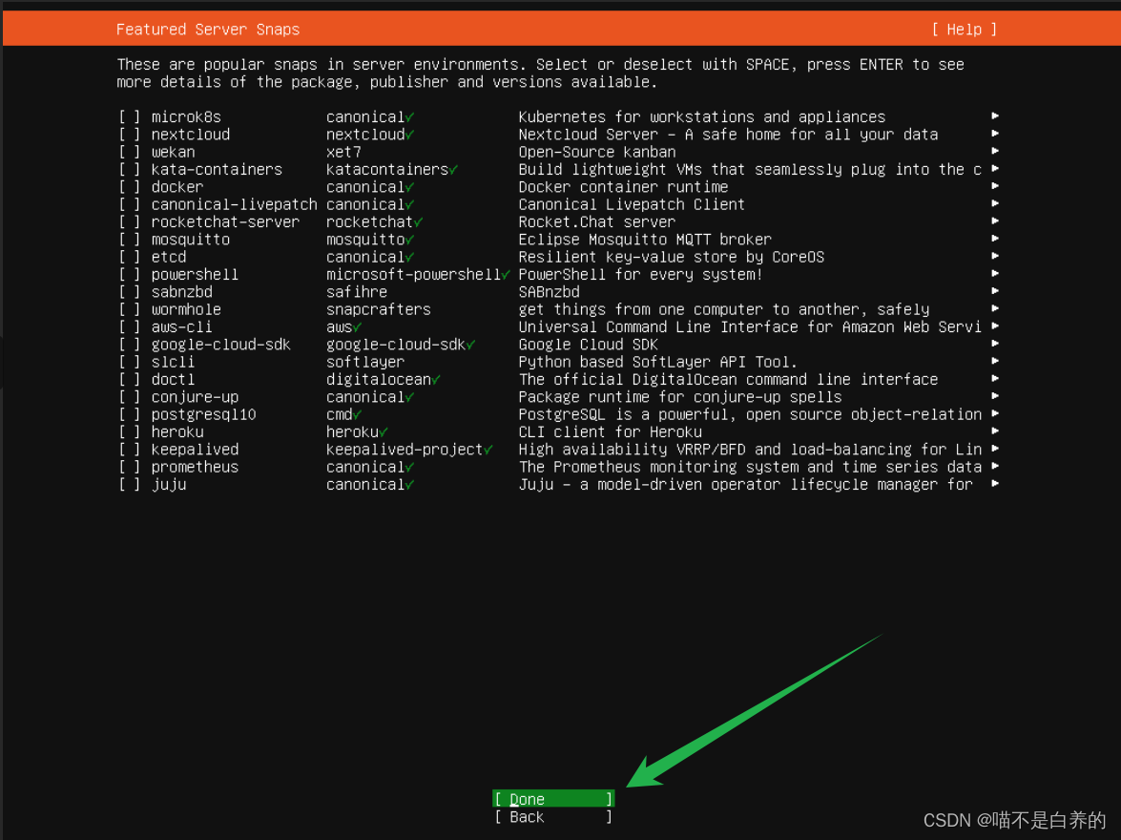
Task: Click the docker snap name
Action: 177,187
